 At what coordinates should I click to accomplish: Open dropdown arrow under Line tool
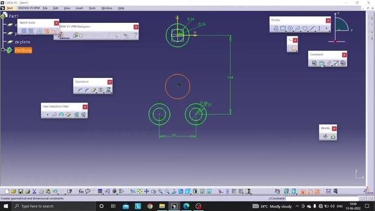315,31
